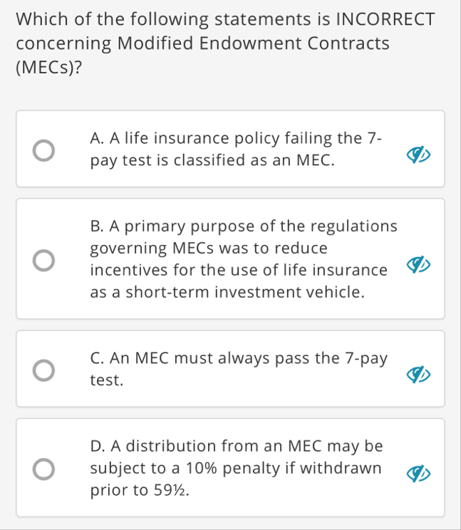The height and width of the screenshot is (530, 461).
Task: Click 'pay test is classified as an MEC.' line
Action: click(213, 161)
